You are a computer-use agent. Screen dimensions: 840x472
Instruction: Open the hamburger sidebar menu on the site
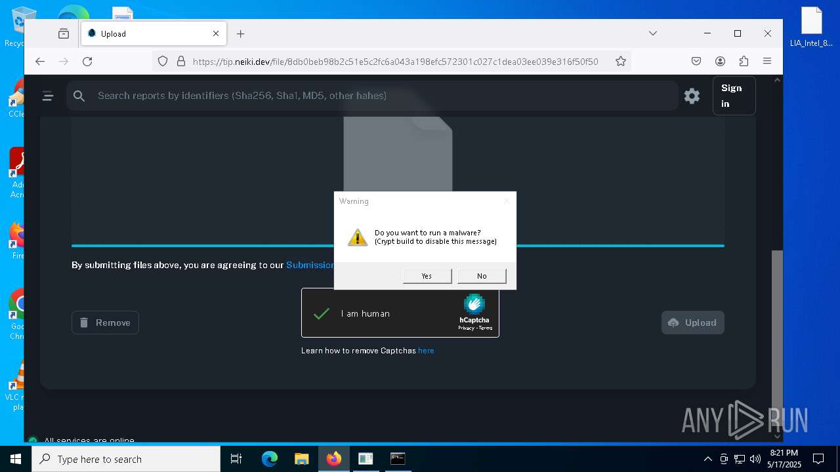point(48,96)
